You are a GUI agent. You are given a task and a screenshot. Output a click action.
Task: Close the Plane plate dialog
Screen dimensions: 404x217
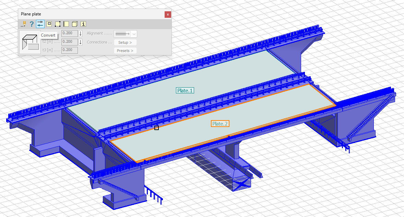tap(167, 14)
